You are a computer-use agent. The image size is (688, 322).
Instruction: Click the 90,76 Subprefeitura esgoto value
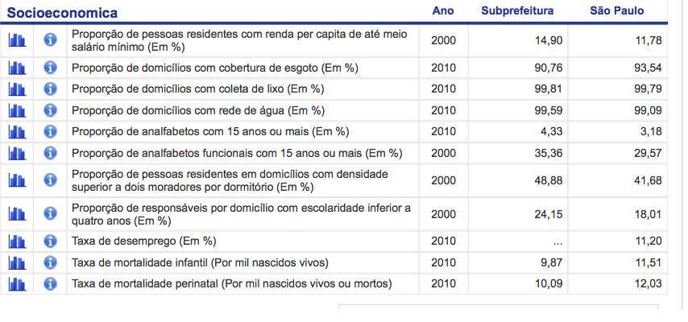click(x=549, y=68)
